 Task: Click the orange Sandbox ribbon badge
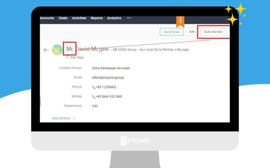[x=180, y=22]
